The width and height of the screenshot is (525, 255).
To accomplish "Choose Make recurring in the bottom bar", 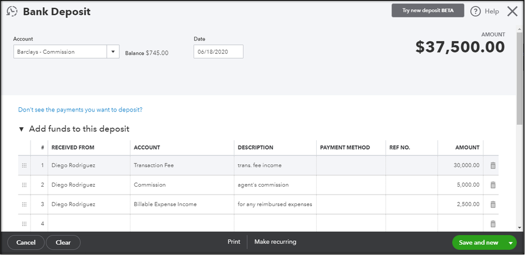I will click(x=275, y=242).
